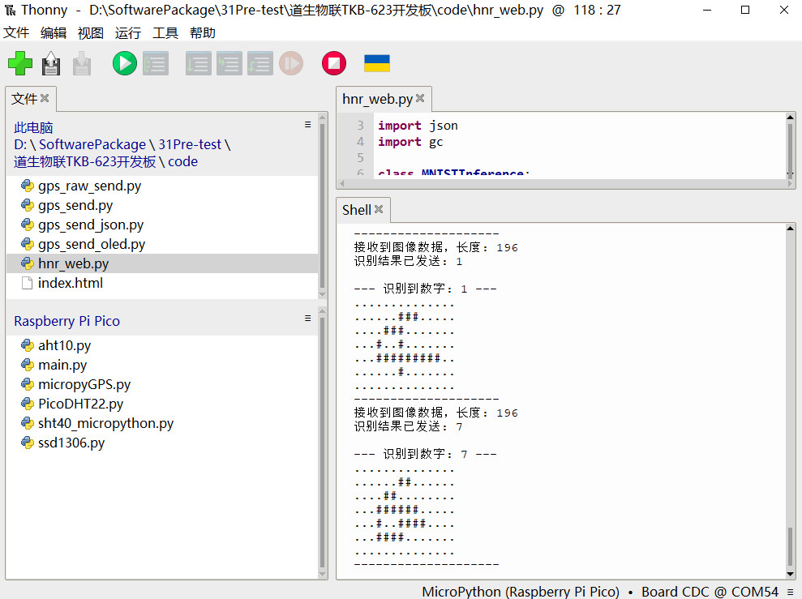Image resolution: width=802 pixels, height=599 pixels.
Task: Click the Step over toolbar icon
Action: [198, 63]
